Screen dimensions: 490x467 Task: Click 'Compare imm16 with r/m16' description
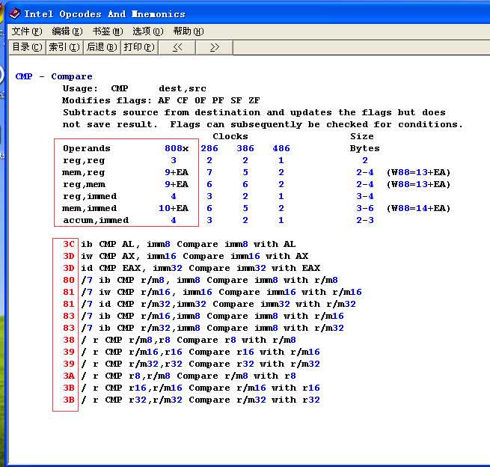[290, 292]
